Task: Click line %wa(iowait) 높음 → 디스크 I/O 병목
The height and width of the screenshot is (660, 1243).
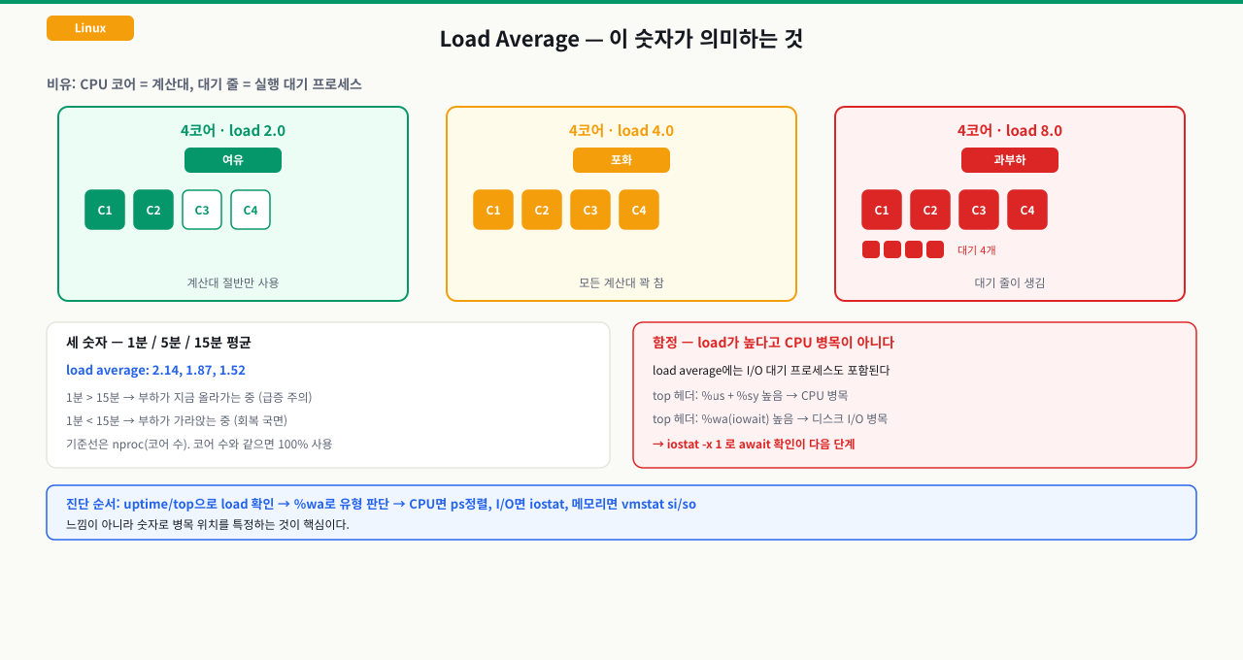Action: (x=770, y=418)
